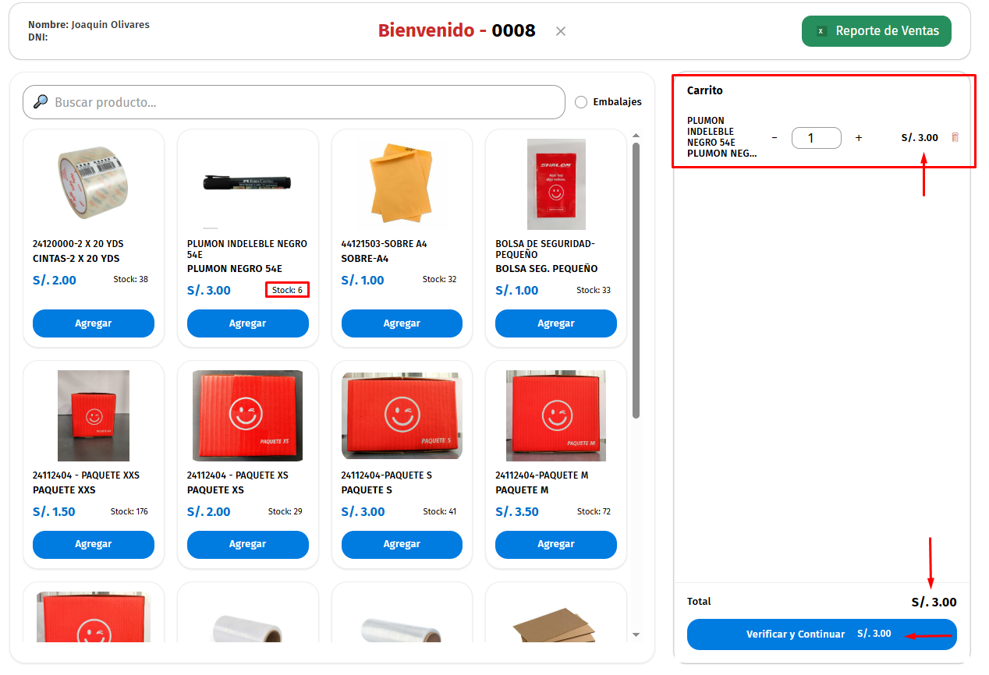
Task: Enable the Embalajes radio option
Action: pyautogui.click(x=580, y=102)
